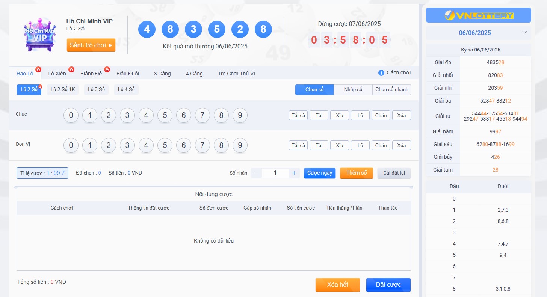
Task: Click Tất cả in the Đơn Vị row
Action: pos(298,145)
